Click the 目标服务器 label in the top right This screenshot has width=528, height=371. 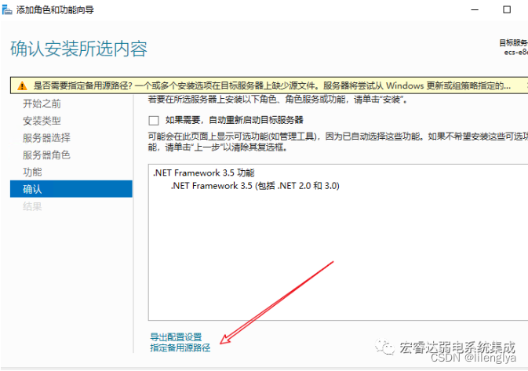[513, 43]
